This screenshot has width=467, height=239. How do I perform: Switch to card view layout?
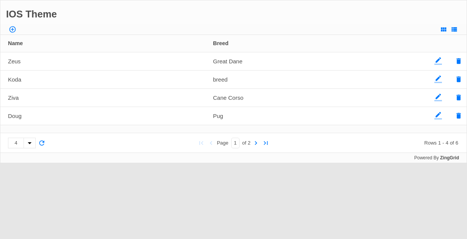(x=443, y=29)
